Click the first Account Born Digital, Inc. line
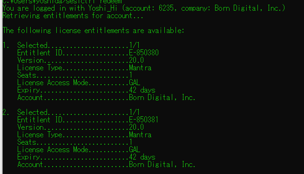 pos(106,97)
